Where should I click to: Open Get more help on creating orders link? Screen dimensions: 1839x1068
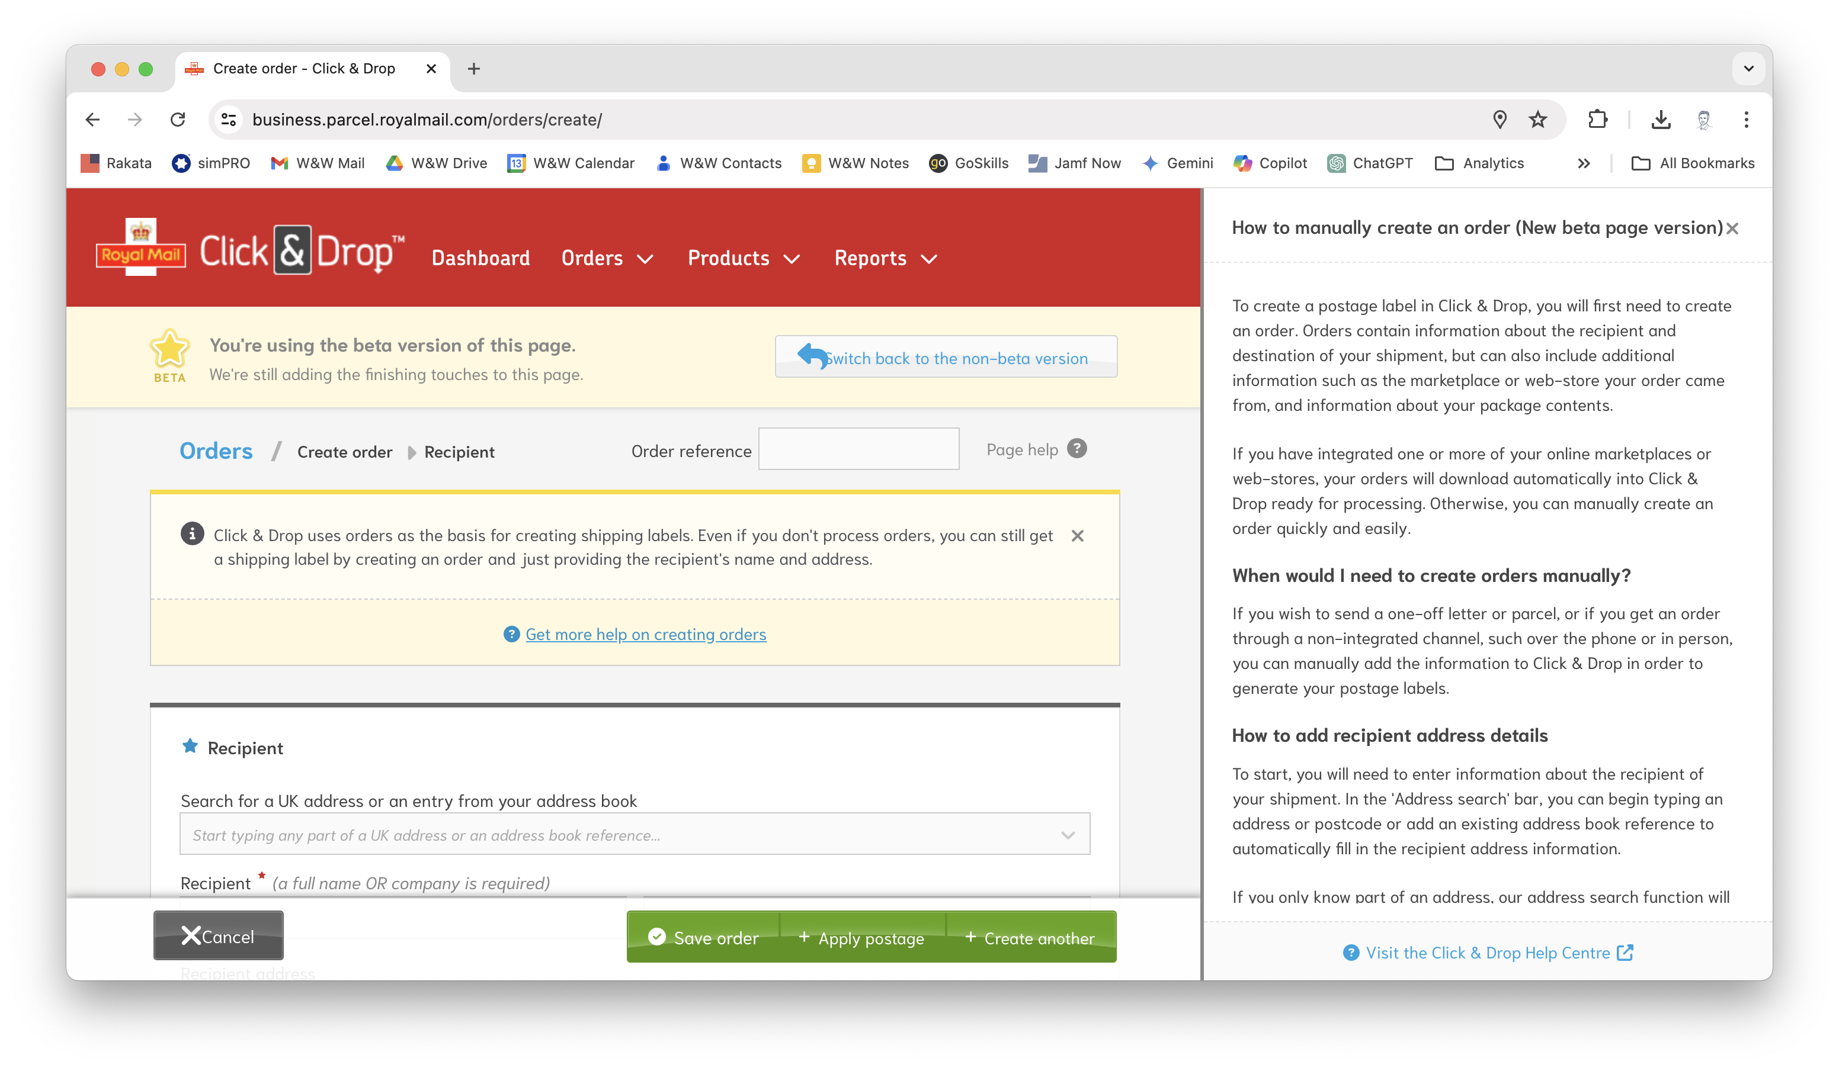(645, 634)
